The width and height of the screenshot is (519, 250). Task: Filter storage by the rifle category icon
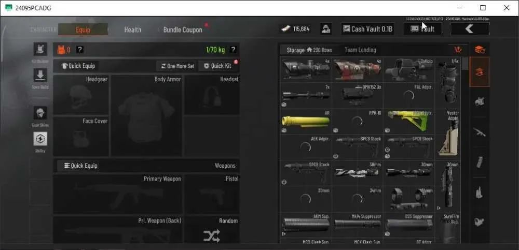coord(480,133)
